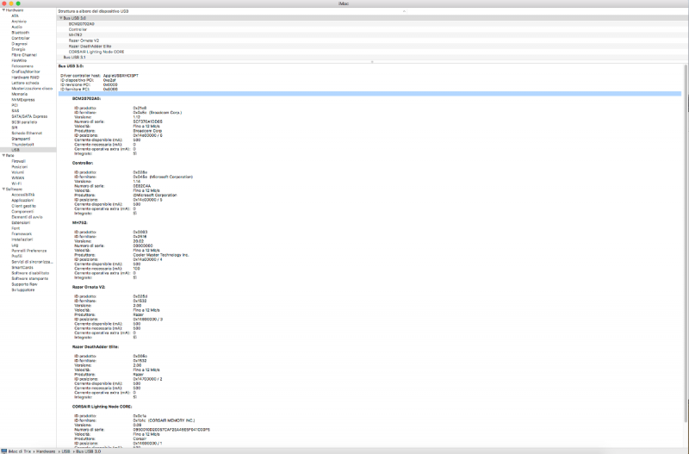The height and width of the screenshot is (454, 689).
Task: Open NVMExpress in the sidebar
Action: coord(23,100)
